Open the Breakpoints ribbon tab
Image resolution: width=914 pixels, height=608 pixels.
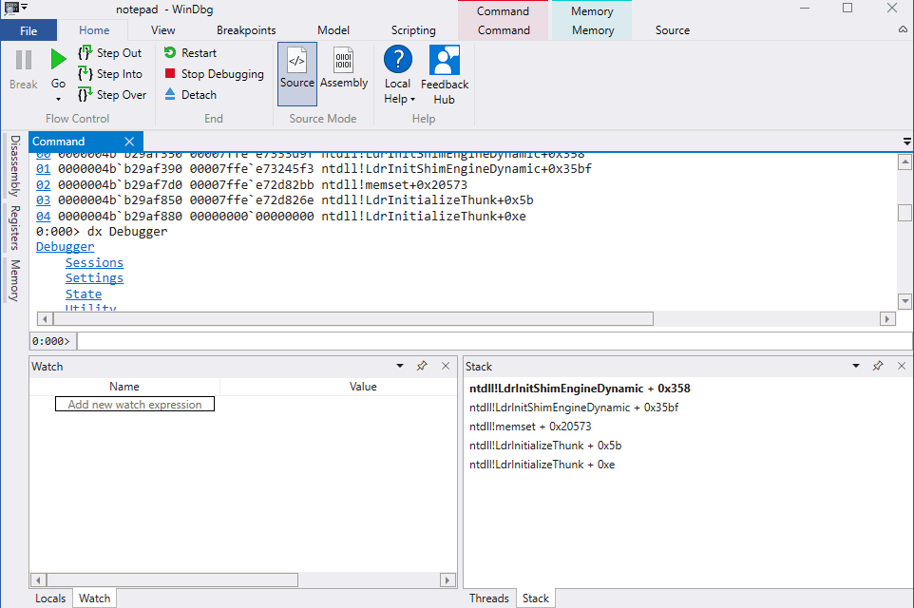tap(246, 30)
